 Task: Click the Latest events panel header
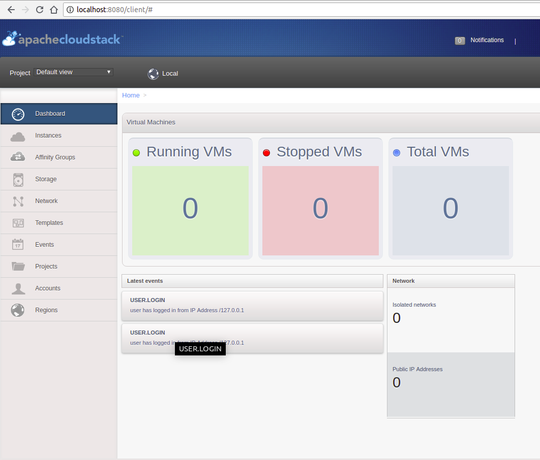point(252,281)
